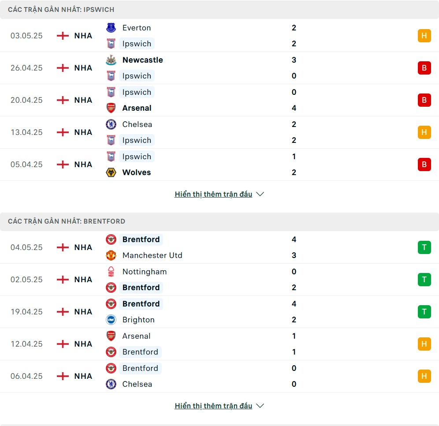Click the Manchester Utd club crest
439x426 pixels.
click(111, 255)
